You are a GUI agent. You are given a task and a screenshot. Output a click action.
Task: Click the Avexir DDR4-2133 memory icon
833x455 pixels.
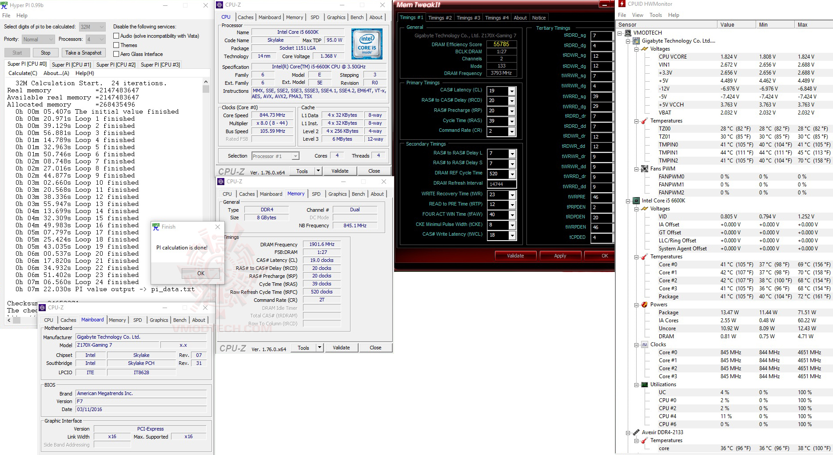[x=636, y=432]
